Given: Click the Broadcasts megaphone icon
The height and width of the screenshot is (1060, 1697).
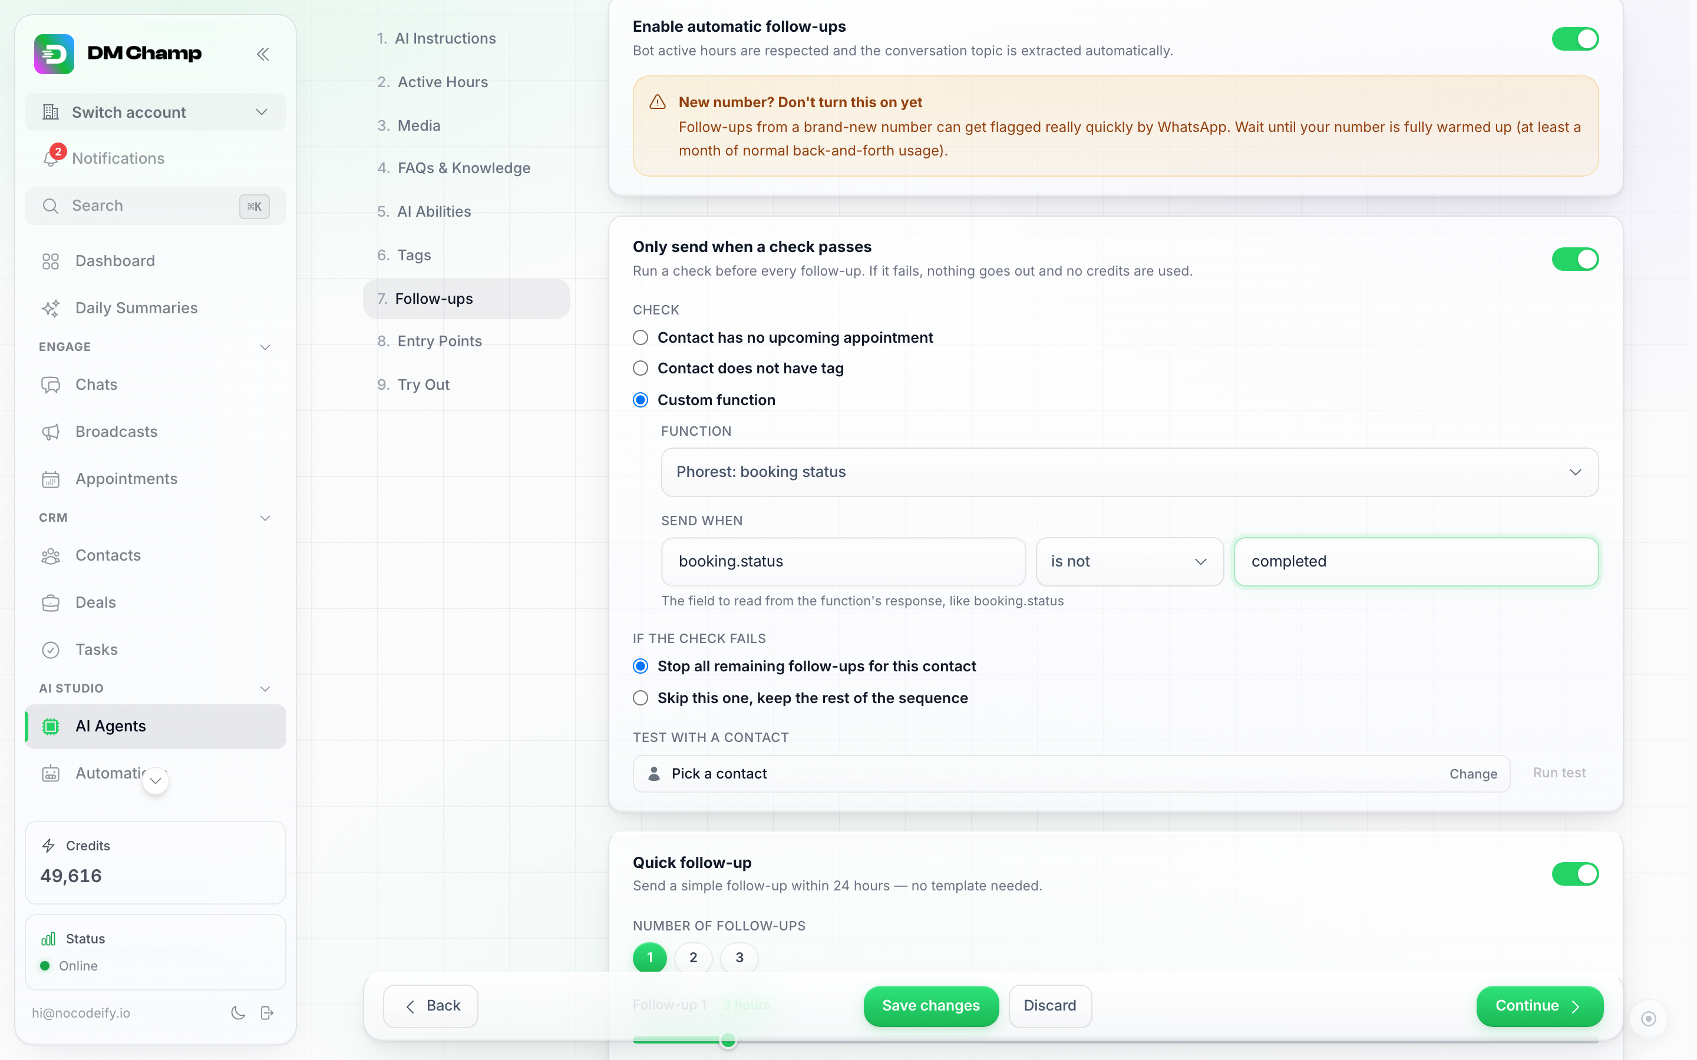Looking at the screenshot, I should pyautogui.click(x=51, y=432).
